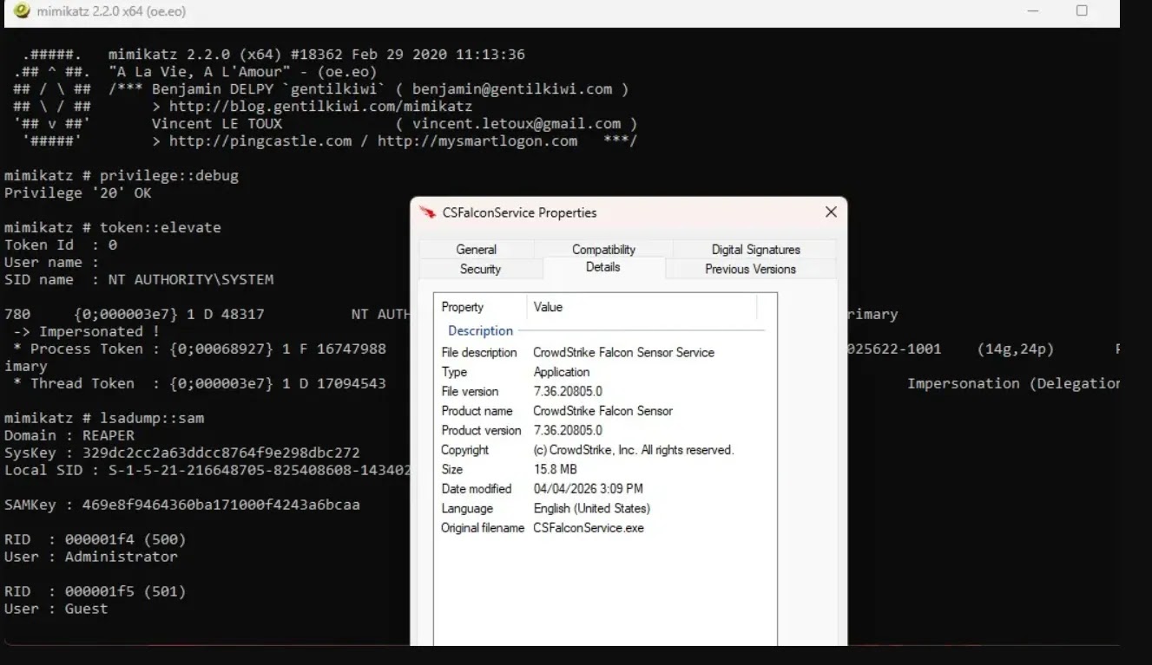Select the Type property row
The height and width of the screenshot is (665, 1152).
point(604,372)
